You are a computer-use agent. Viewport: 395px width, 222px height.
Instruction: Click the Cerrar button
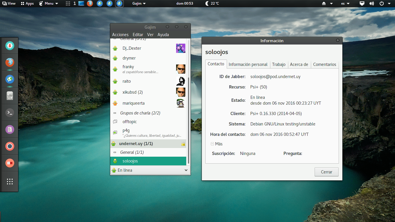(x=326, y=172)
